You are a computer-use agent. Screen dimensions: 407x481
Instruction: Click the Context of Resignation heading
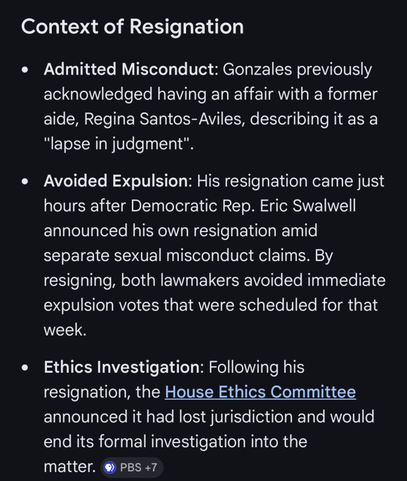(x=132, y=26)
